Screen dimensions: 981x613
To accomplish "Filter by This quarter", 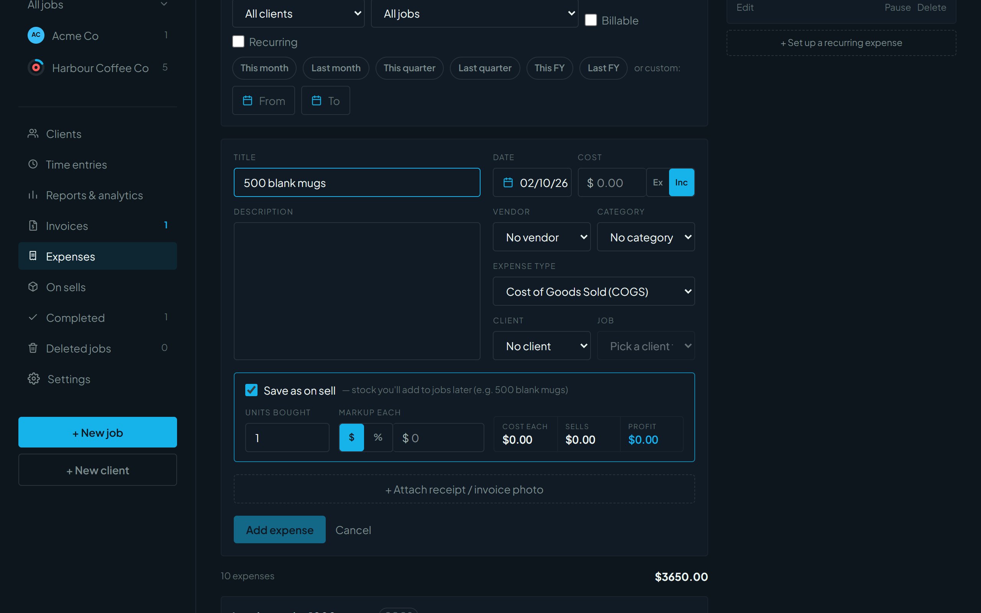I will 409,68.
